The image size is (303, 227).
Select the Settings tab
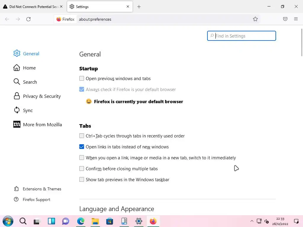click(100, 7)
